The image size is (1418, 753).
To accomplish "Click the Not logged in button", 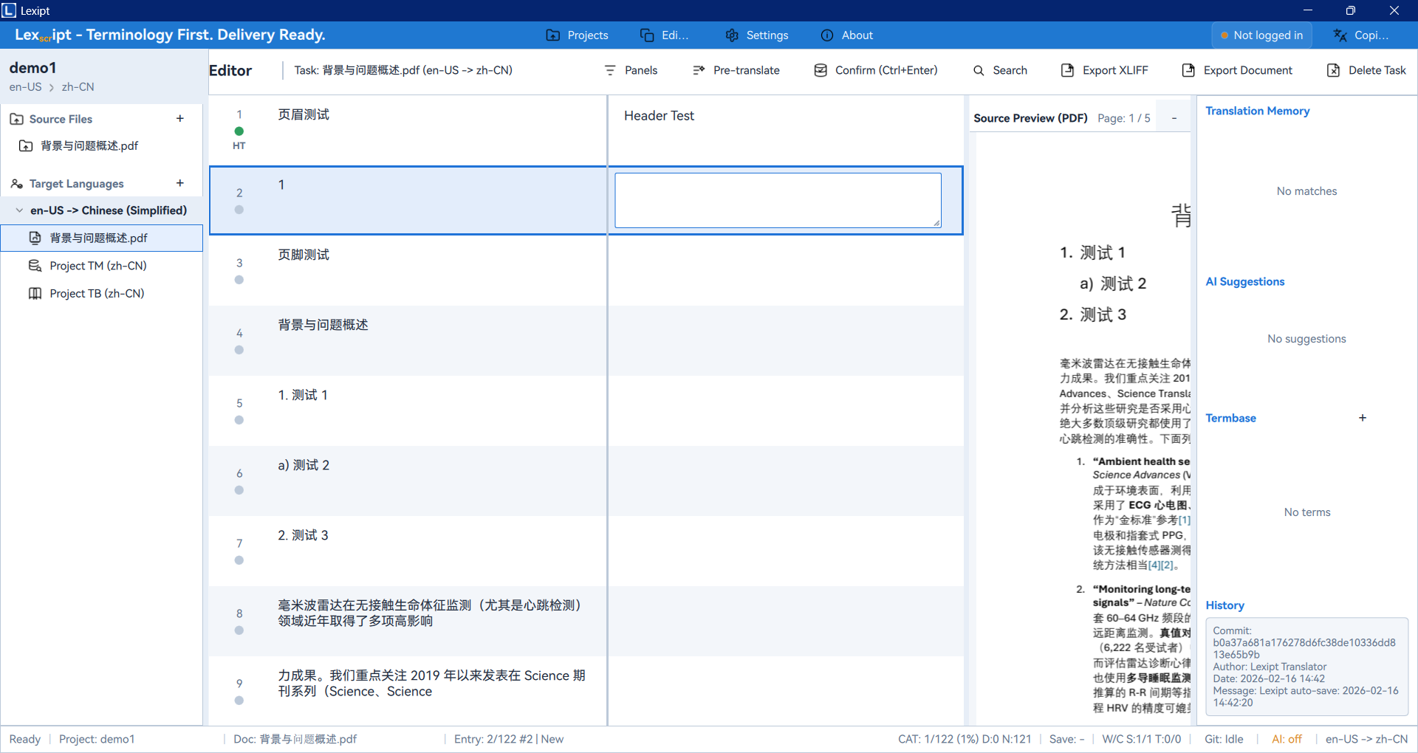I will (x=1261, y=35).
